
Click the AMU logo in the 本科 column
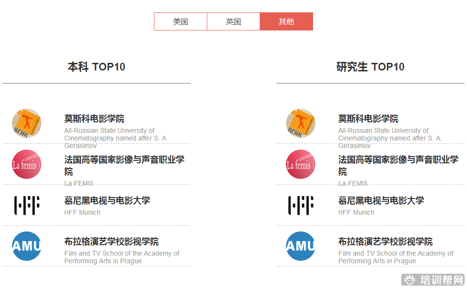[x=27, y=246]
